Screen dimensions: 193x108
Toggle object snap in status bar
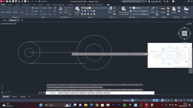click(157, 100)
